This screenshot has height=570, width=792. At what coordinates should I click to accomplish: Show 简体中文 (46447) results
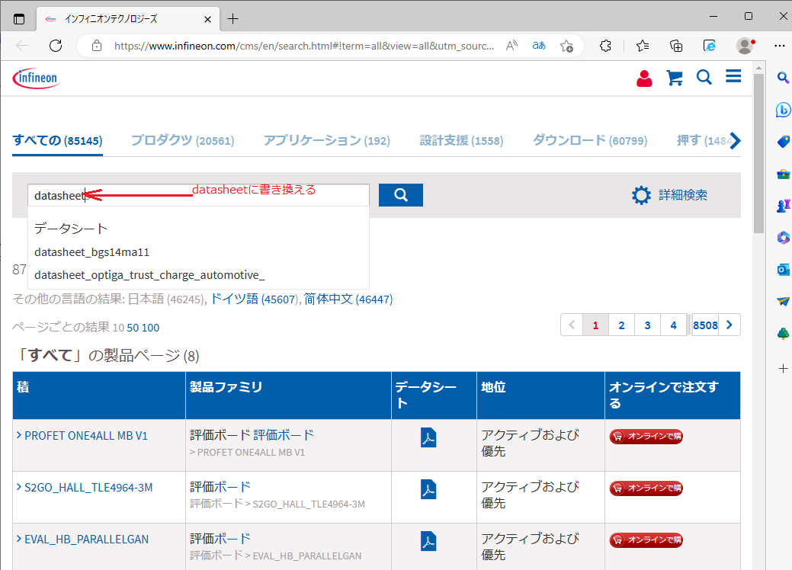coord(348,299)
